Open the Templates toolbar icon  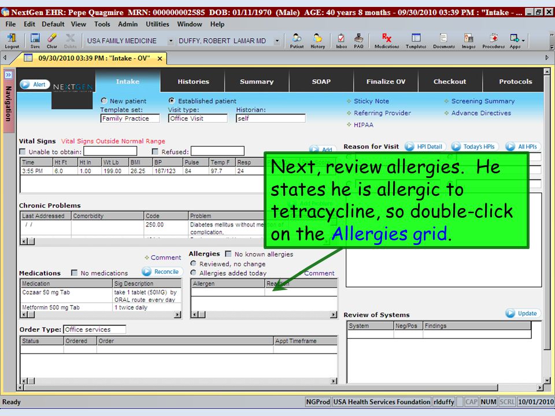click(416, 40)
